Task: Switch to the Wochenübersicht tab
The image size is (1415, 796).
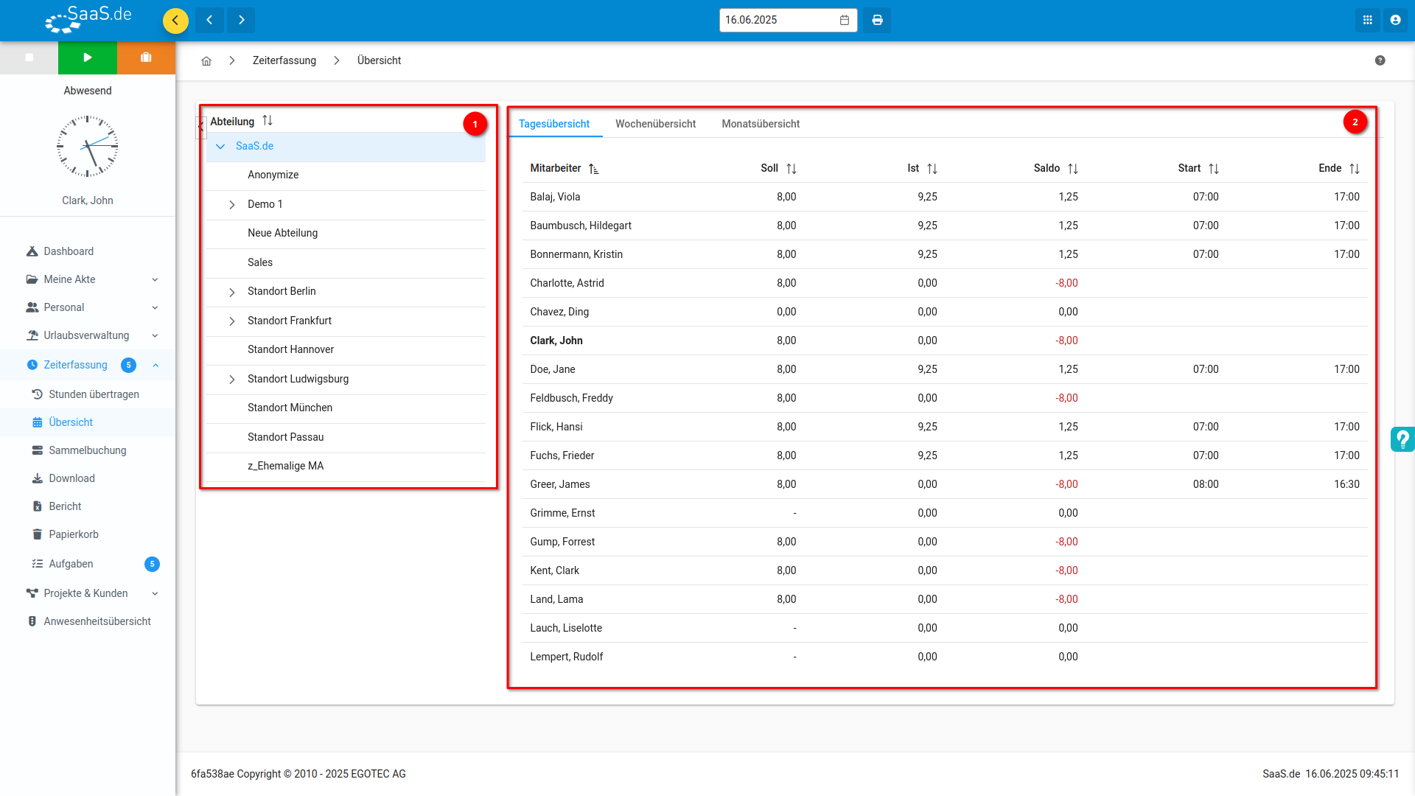Action: click(x=655, y=124)
